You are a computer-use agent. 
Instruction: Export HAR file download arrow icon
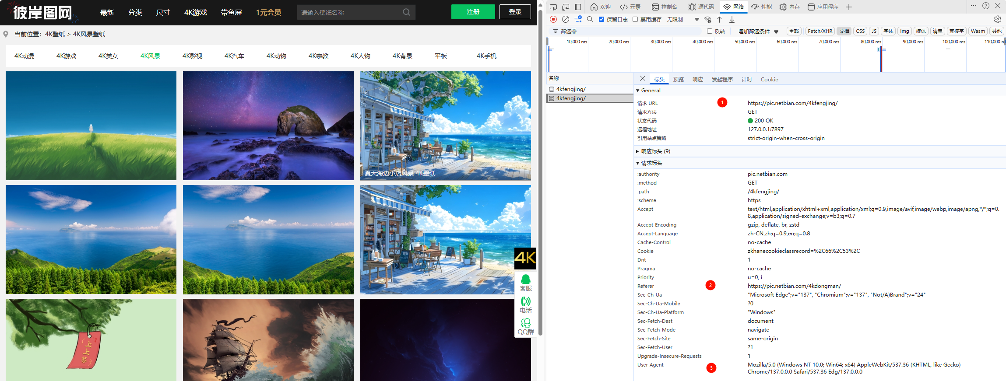(732, 19)
